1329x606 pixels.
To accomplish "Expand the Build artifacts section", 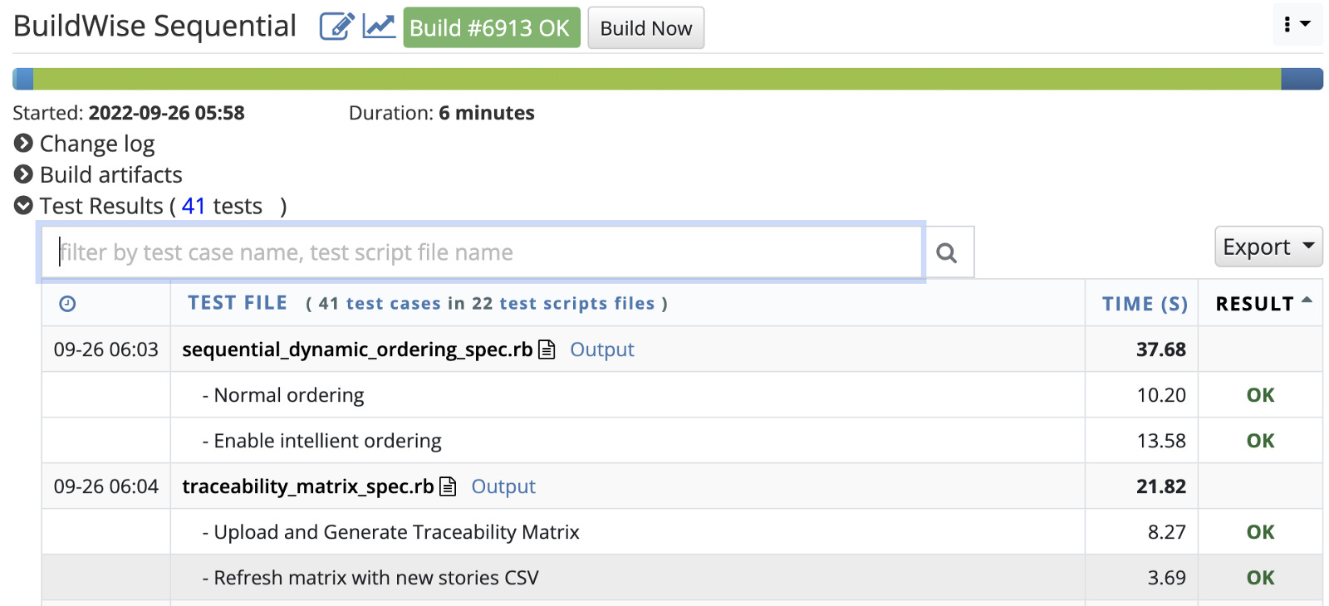I will pyautogui.click(x=98, y=174).
